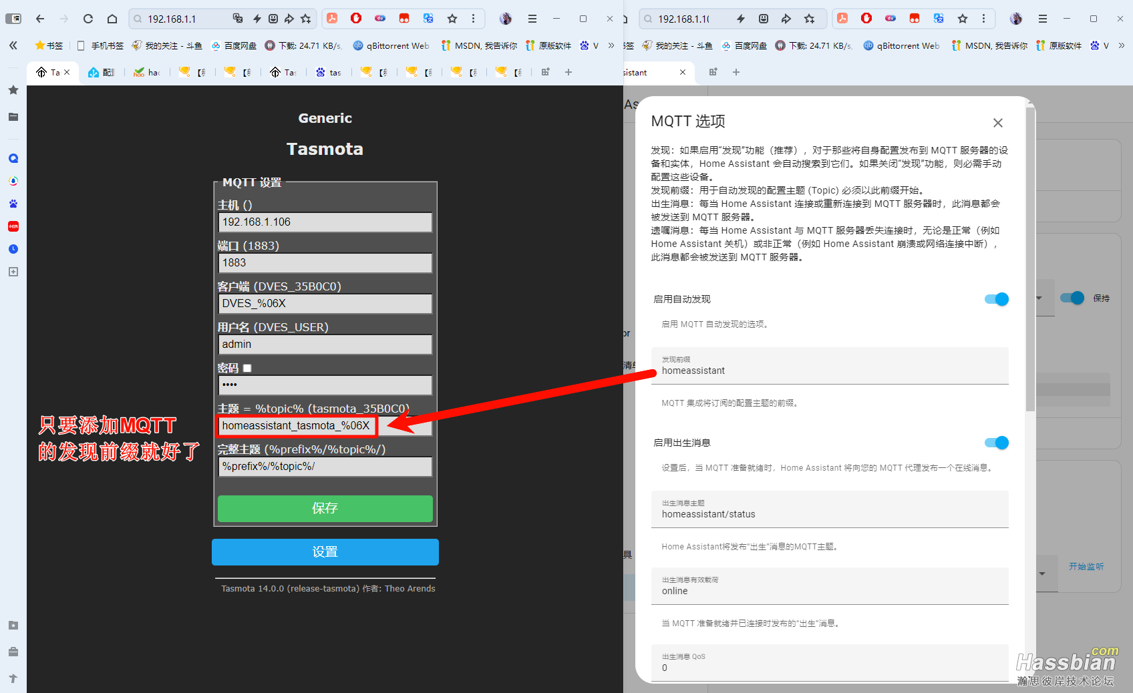Open new tab in left browser window

point(569,72)
